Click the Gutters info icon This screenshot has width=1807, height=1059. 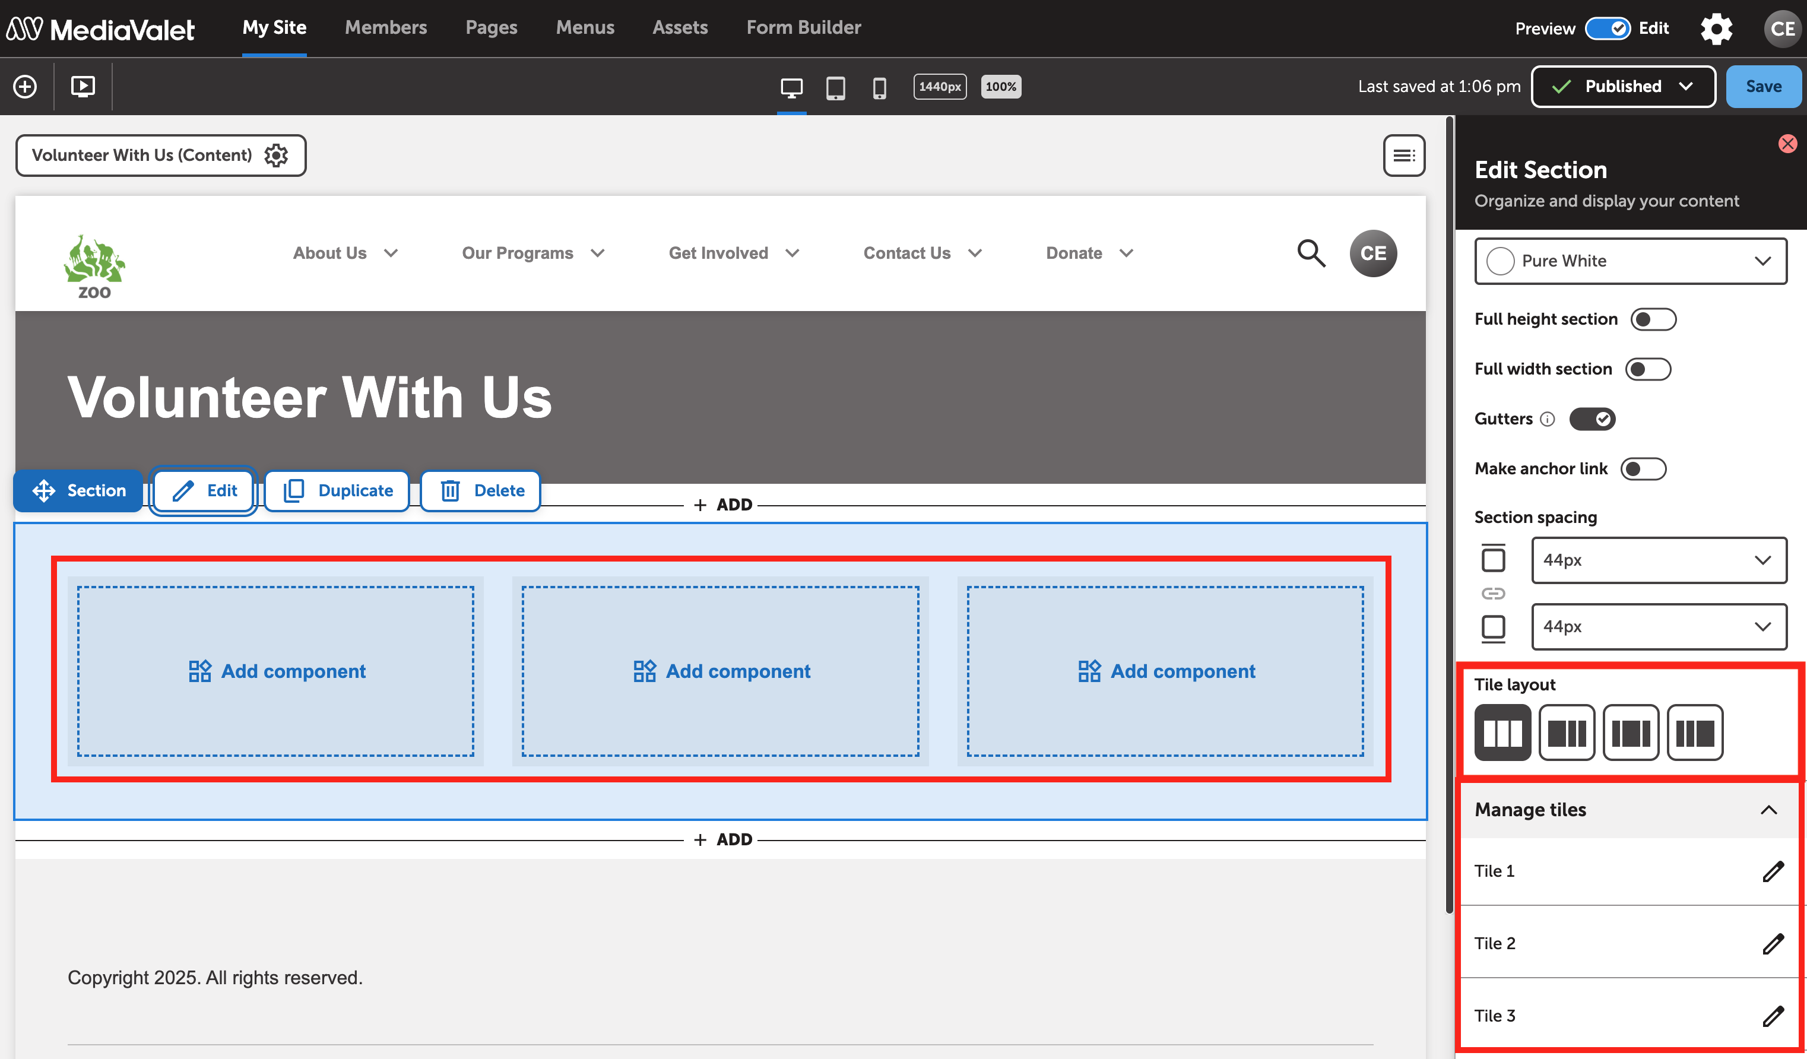tap(1548, 418)
